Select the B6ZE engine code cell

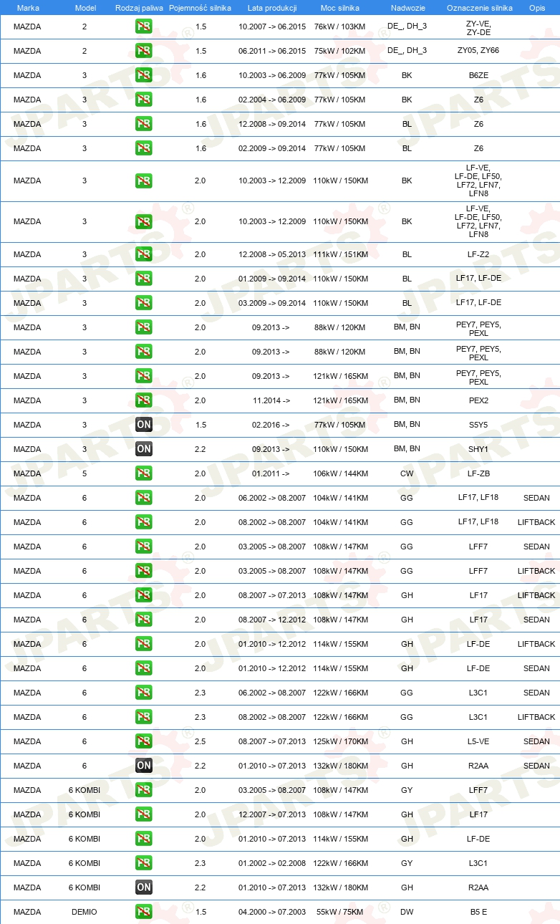click(478, 75)
